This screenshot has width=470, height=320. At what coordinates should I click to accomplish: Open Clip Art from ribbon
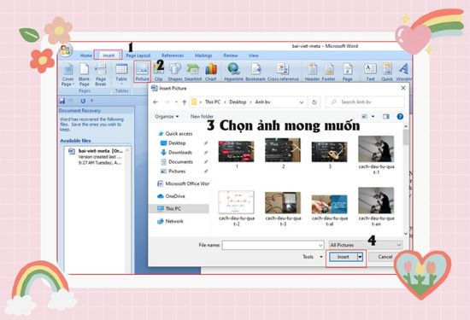click(159, 73)
